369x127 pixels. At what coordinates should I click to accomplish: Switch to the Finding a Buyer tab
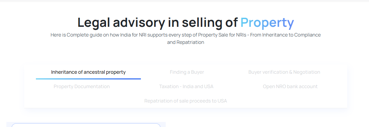click(187, 72)
